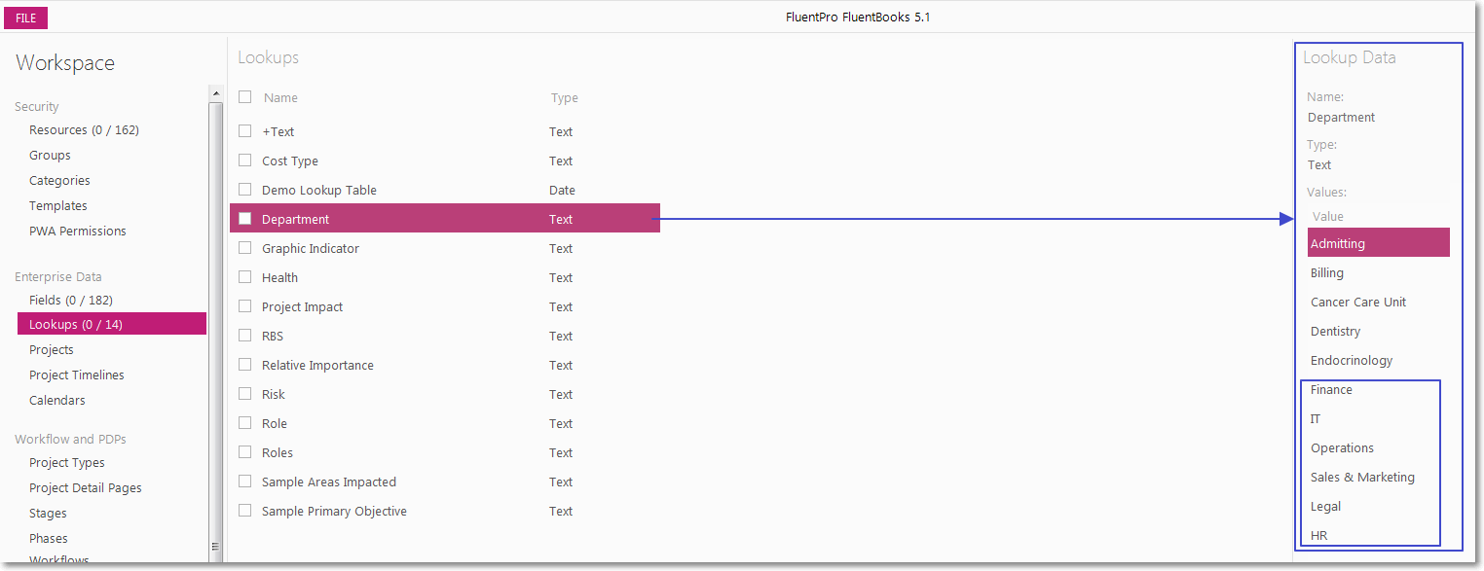Open the Projects sidebar item
The width and height of the screenshot is (1484, 571).
pyautogui.click(x=52, y=350)
